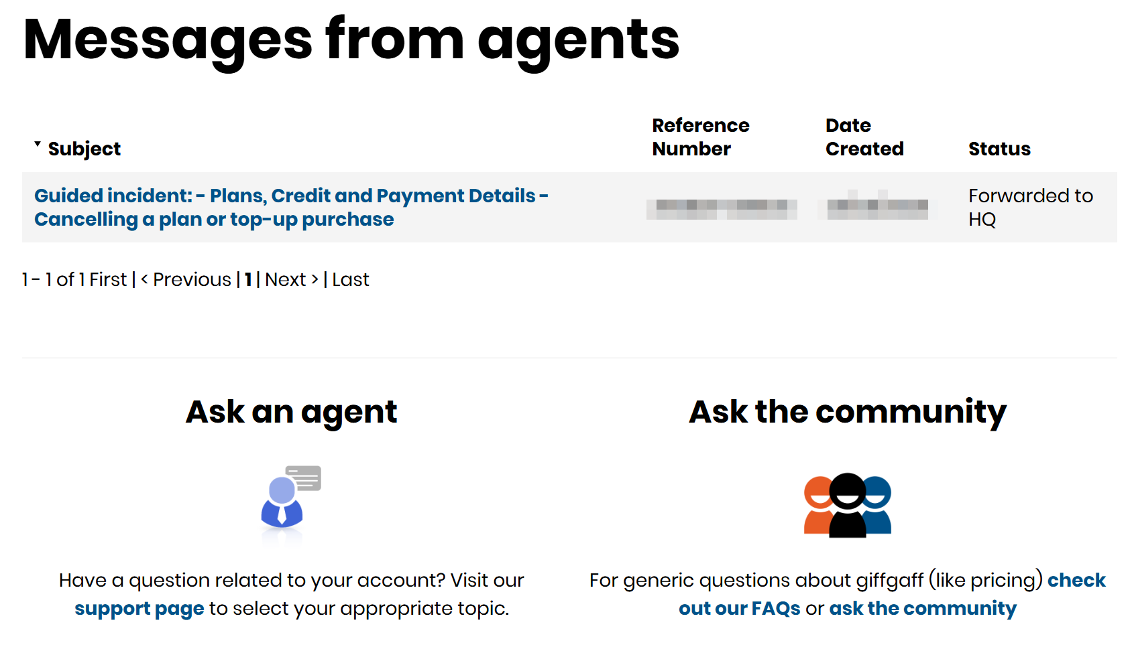
Task: Go to the Next messages page
Action: [x=292, y=279]
